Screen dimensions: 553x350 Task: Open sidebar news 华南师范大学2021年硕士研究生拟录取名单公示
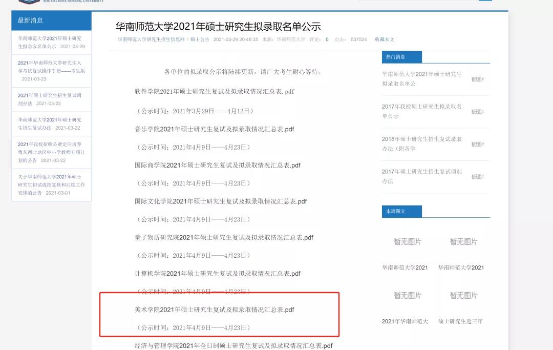coord(51,43)
